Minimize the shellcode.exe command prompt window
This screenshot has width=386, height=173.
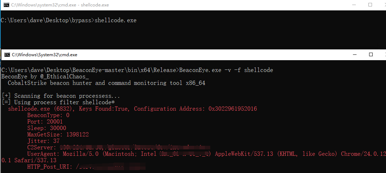354,5
